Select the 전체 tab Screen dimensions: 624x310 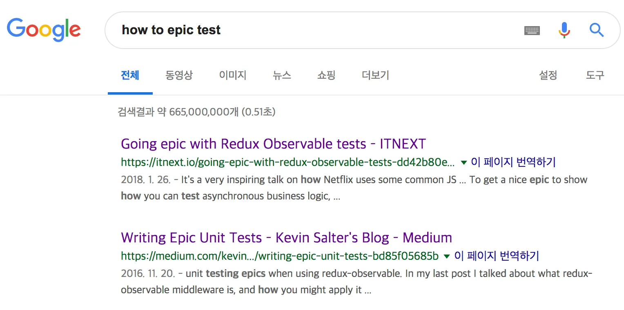[x=130, y=75]
